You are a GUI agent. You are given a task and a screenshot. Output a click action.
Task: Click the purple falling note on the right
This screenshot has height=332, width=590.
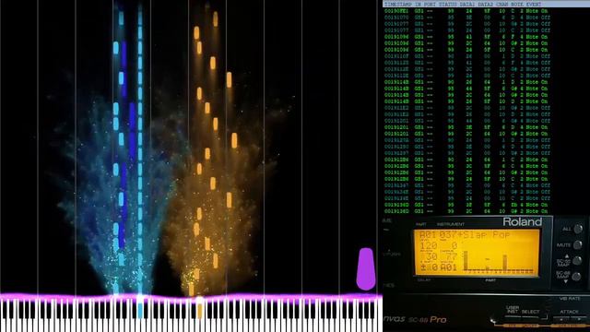coord(366,268)
